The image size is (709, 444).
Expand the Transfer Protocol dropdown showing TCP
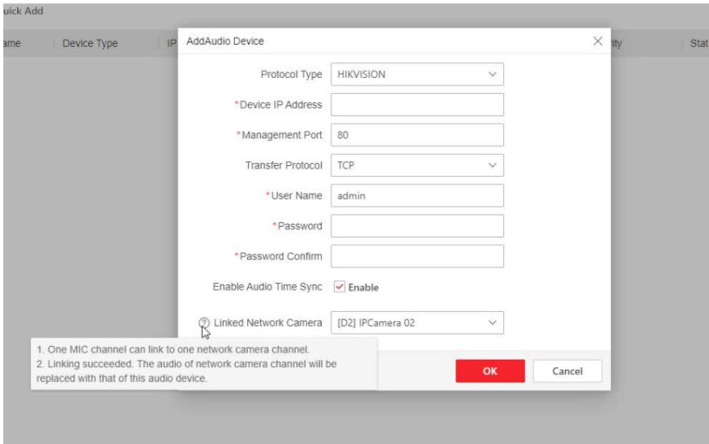416,165
